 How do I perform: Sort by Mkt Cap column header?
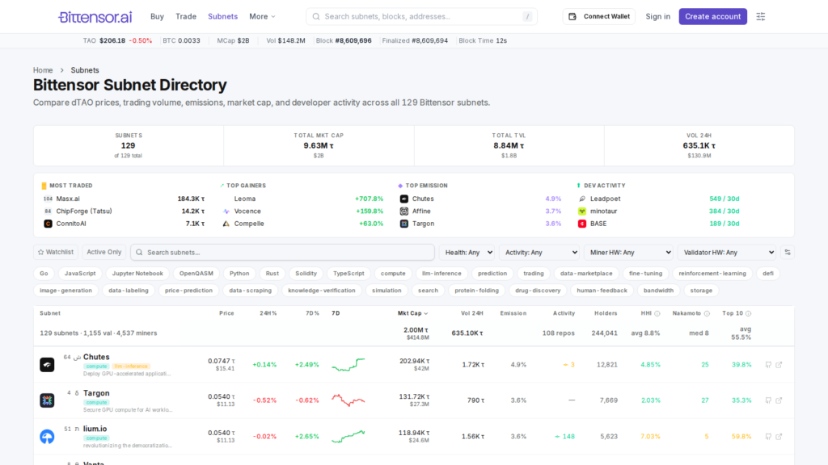[x=412, y=313]
